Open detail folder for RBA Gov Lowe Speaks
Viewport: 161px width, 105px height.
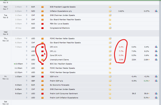coord(110,24)
